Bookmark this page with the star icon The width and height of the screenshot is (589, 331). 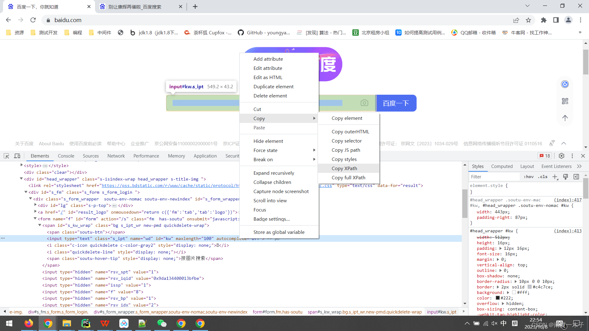pyautogui.click(x=528, y=20)
